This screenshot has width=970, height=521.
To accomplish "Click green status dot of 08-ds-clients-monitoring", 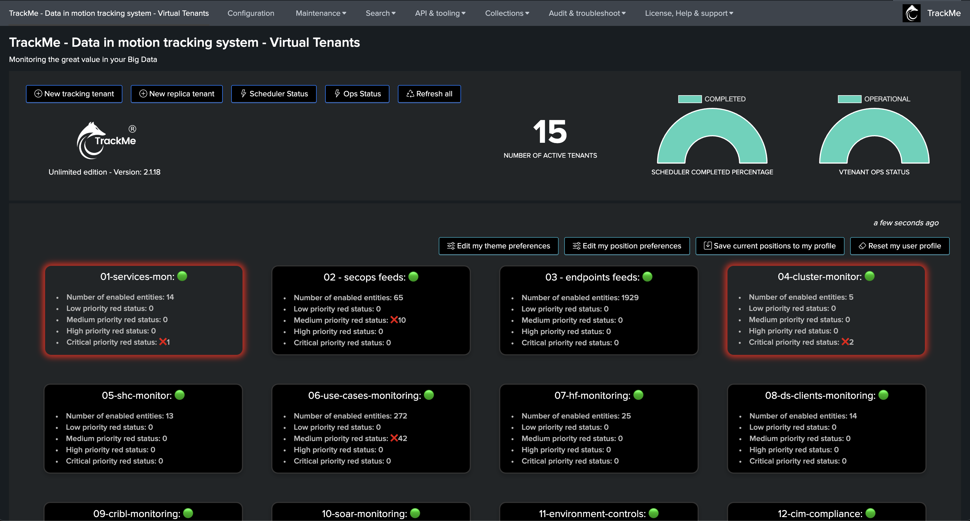I will (x=883, y=395).
